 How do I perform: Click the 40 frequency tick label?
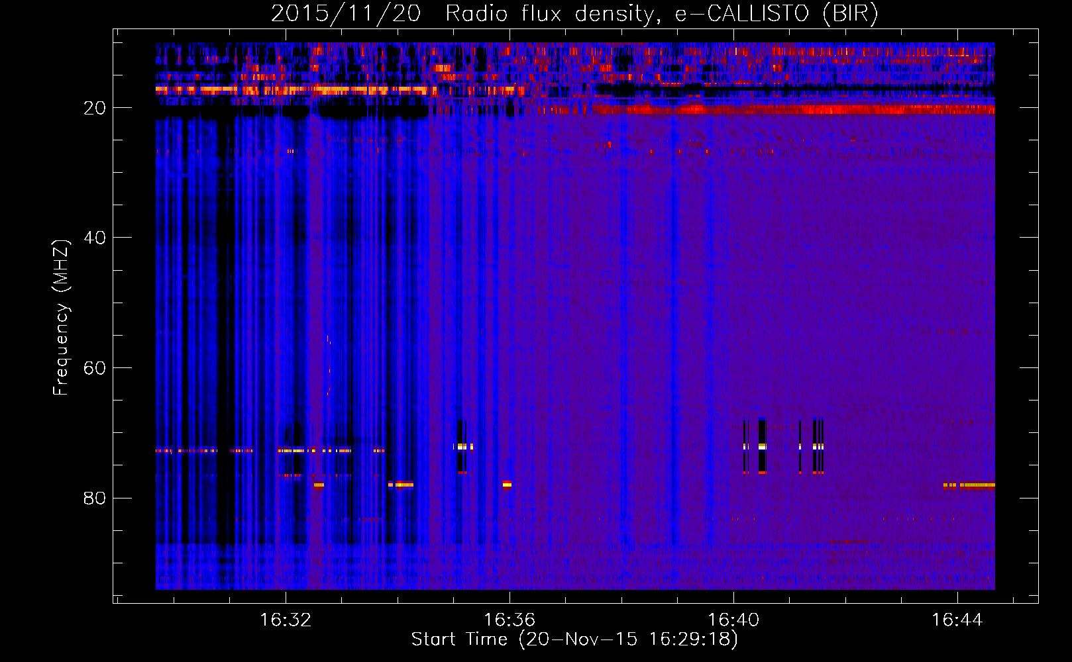95,238
